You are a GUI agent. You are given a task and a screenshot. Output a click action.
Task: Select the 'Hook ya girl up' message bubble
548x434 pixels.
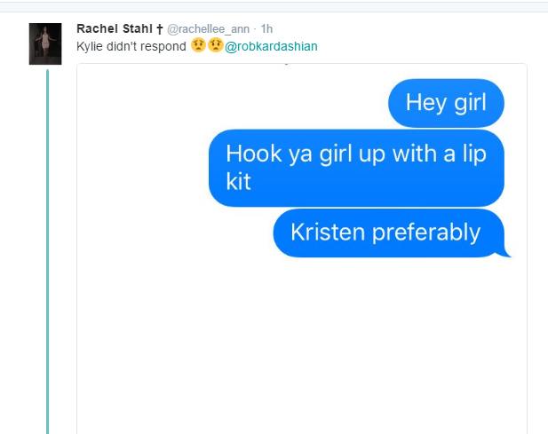click(356, 168)
